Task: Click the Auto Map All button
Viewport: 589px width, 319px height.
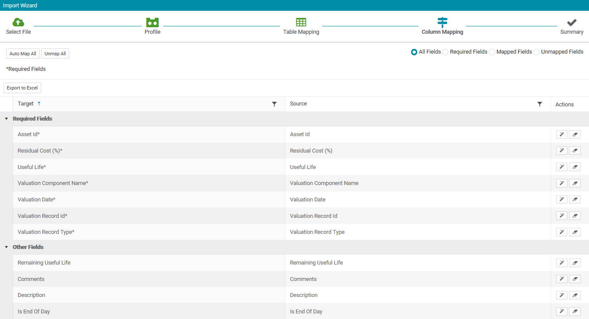Action: pos(23,54)
